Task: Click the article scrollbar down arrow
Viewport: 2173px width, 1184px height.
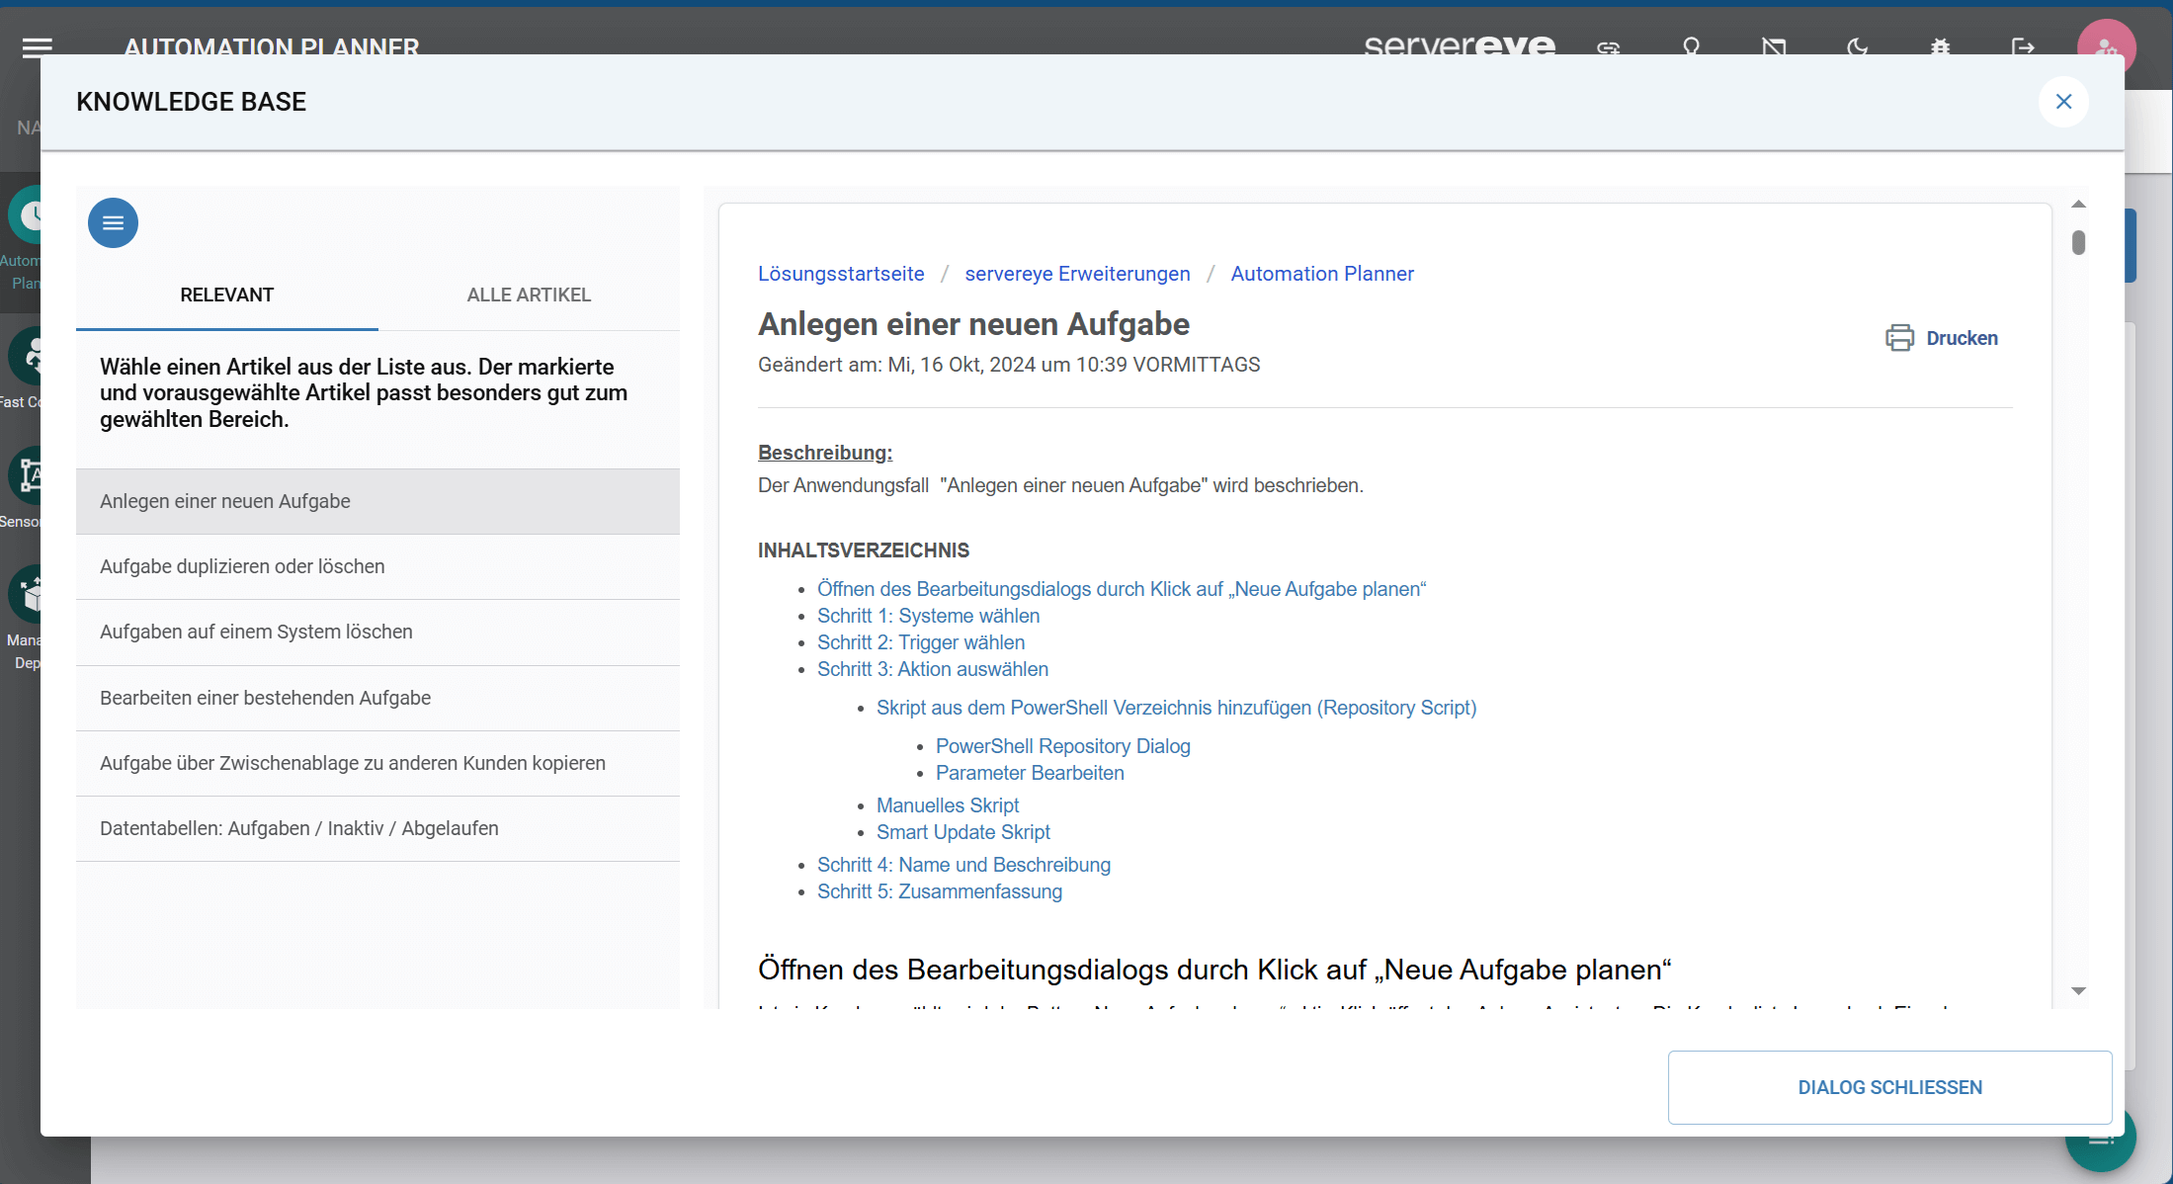Action: click(x=2078, y=990)
